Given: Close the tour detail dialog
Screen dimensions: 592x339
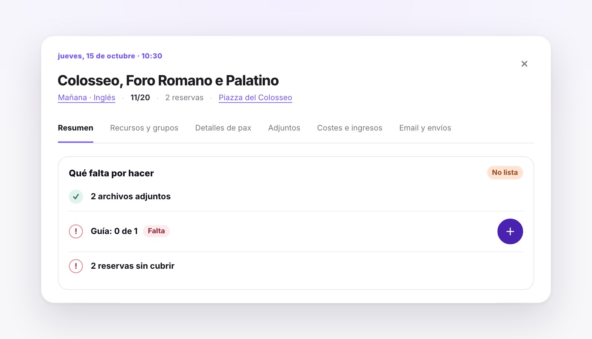Looking at the screenshot, I should 524,64.
